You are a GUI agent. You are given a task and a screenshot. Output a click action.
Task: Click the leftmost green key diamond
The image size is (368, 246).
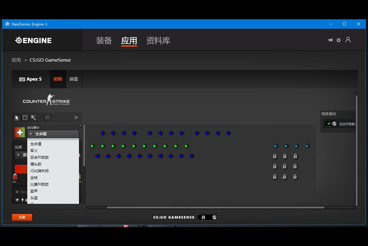(92, 146)
